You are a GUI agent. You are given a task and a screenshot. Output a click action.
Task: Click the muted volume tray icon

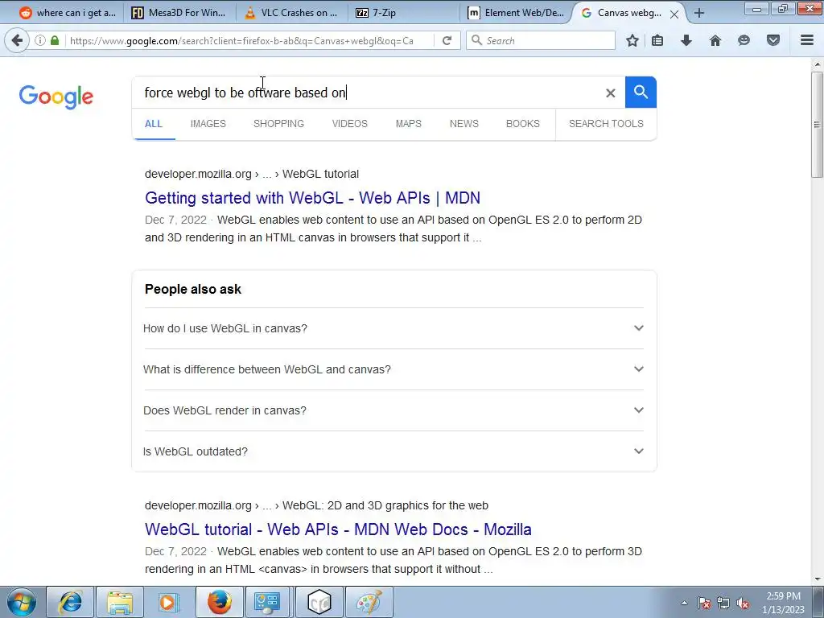[x=743, y=603]
